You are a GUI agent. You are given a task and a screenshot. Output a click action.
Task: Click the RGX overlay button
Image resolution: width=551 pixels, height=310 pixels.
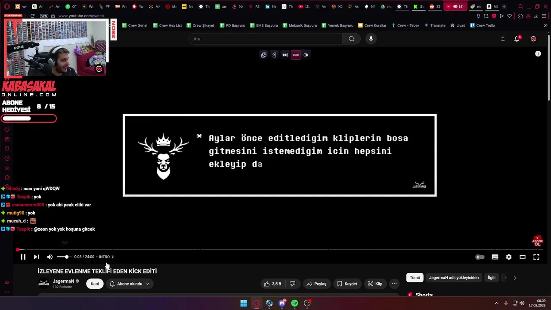click(x=296, y=55)
